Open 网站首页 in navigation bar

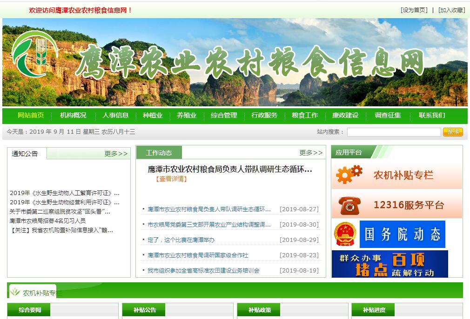point(31,116)
